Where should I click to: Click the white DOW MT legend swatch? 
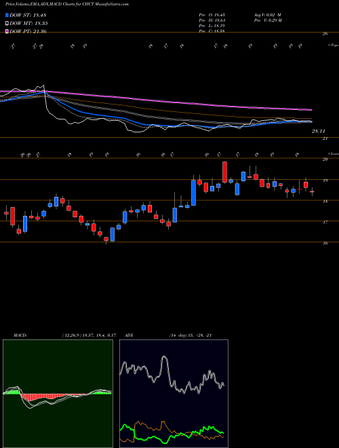(7, 24)
